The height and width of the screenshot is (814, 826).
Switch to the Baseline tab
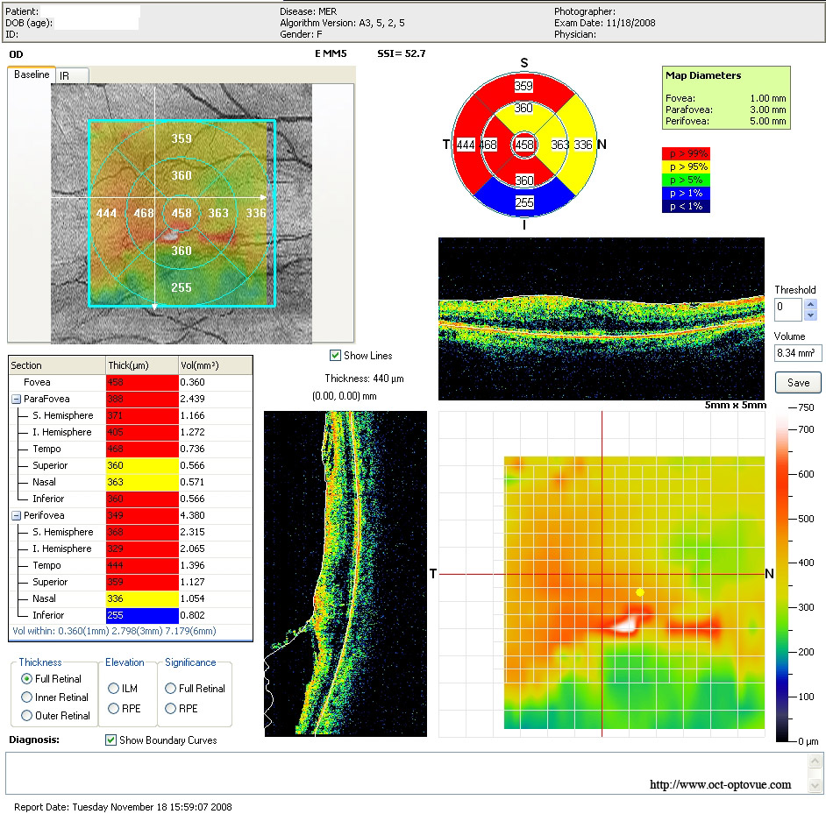coord(31,74)
